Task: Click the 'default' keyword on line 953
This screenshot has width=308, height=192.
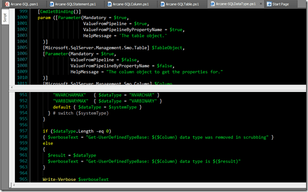Action: [x=62, y=107]
